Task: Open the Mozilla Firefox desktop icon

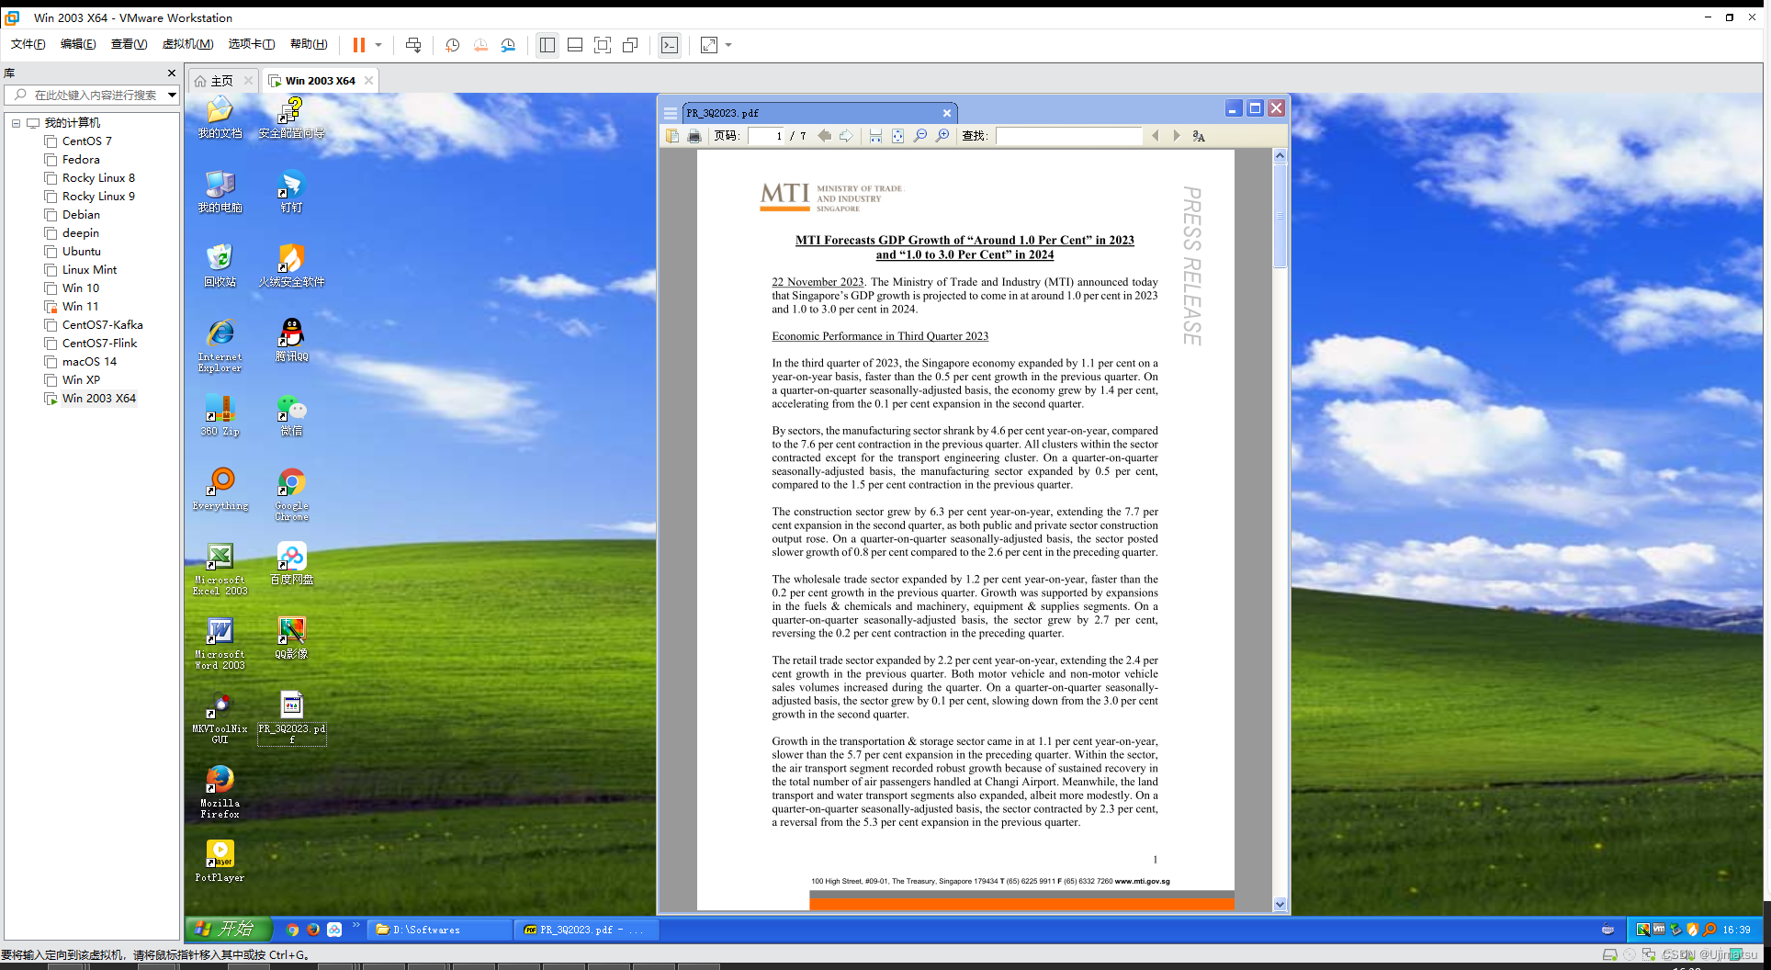Action: click(x=220, y=792)
